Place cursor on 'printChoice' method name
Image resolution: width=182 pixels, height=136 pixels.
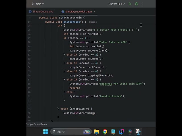(x=72, y=22)
